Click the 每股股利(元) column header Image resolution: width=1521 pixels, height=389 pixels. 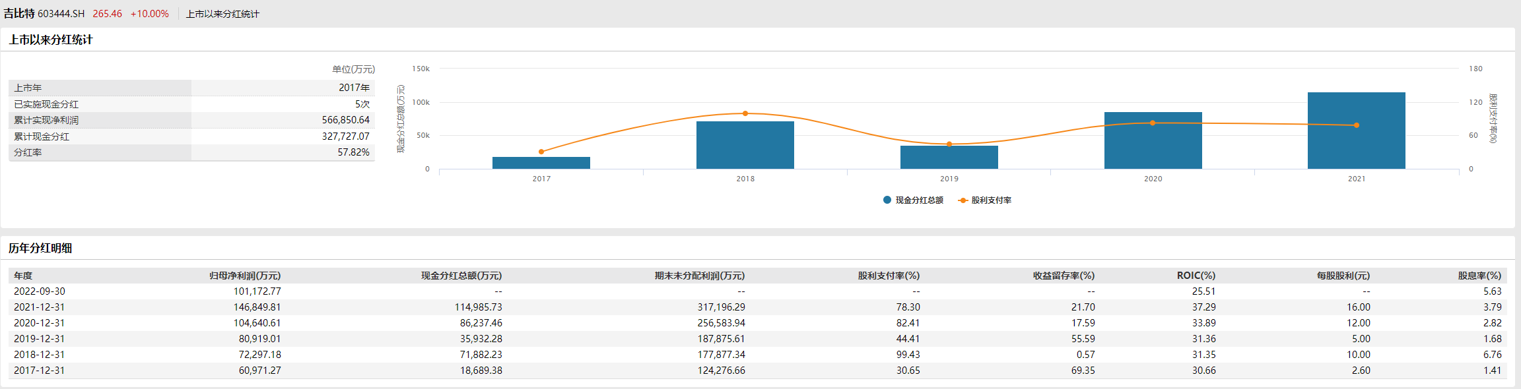1343,276
